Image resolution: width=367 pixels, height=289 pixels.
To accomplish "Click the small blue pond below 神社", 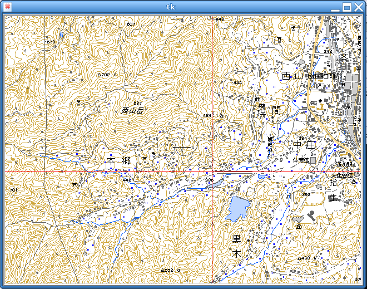I will tap(262, 176).
